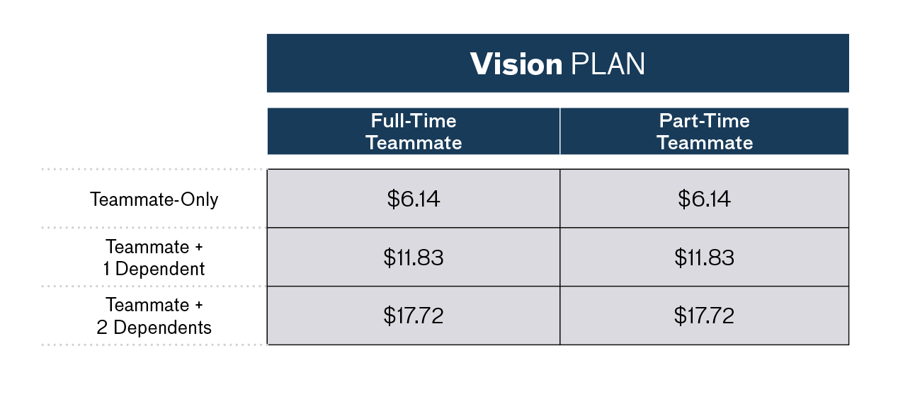This screenshot has height=399, width=898.
Task: Click the bold word Vision in title
Action: [x=516, y=64]
